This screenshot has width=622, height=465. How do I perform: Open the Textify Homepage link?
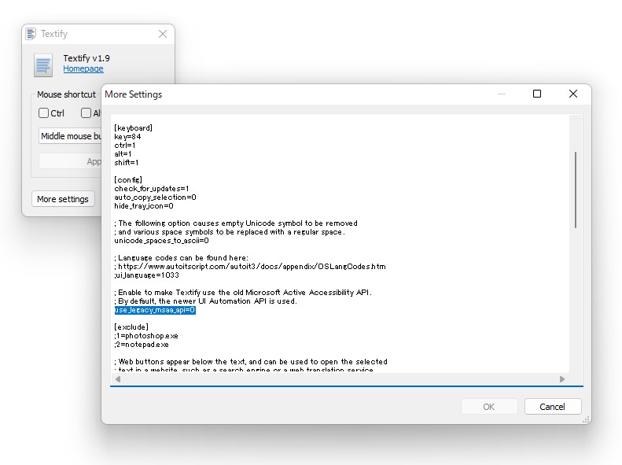83,68
